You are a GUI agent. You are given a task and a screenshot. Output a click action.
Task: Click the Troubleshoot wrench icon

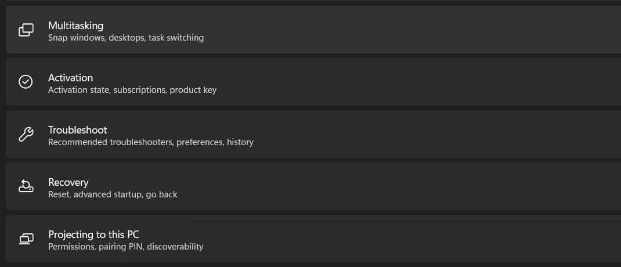tap(26, 134)
